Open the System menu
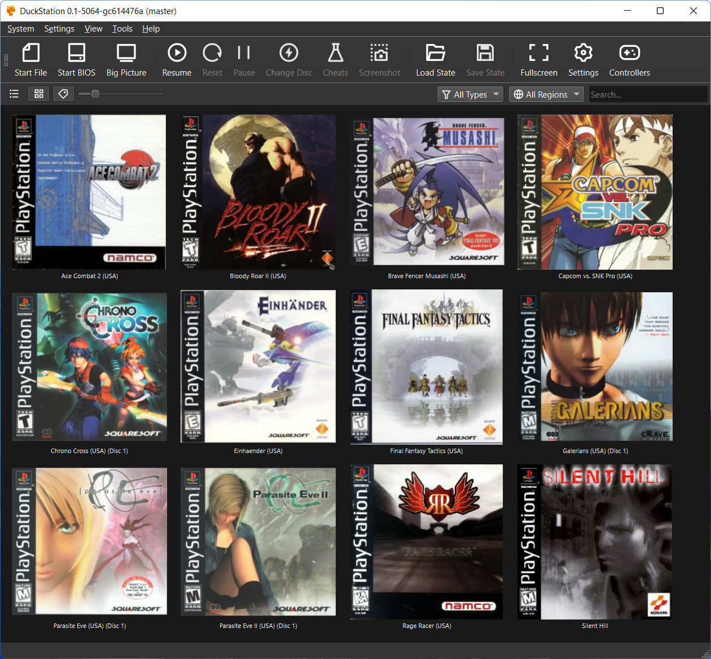The height and width of the screenshot is (659, 711). tap(21, 29)
